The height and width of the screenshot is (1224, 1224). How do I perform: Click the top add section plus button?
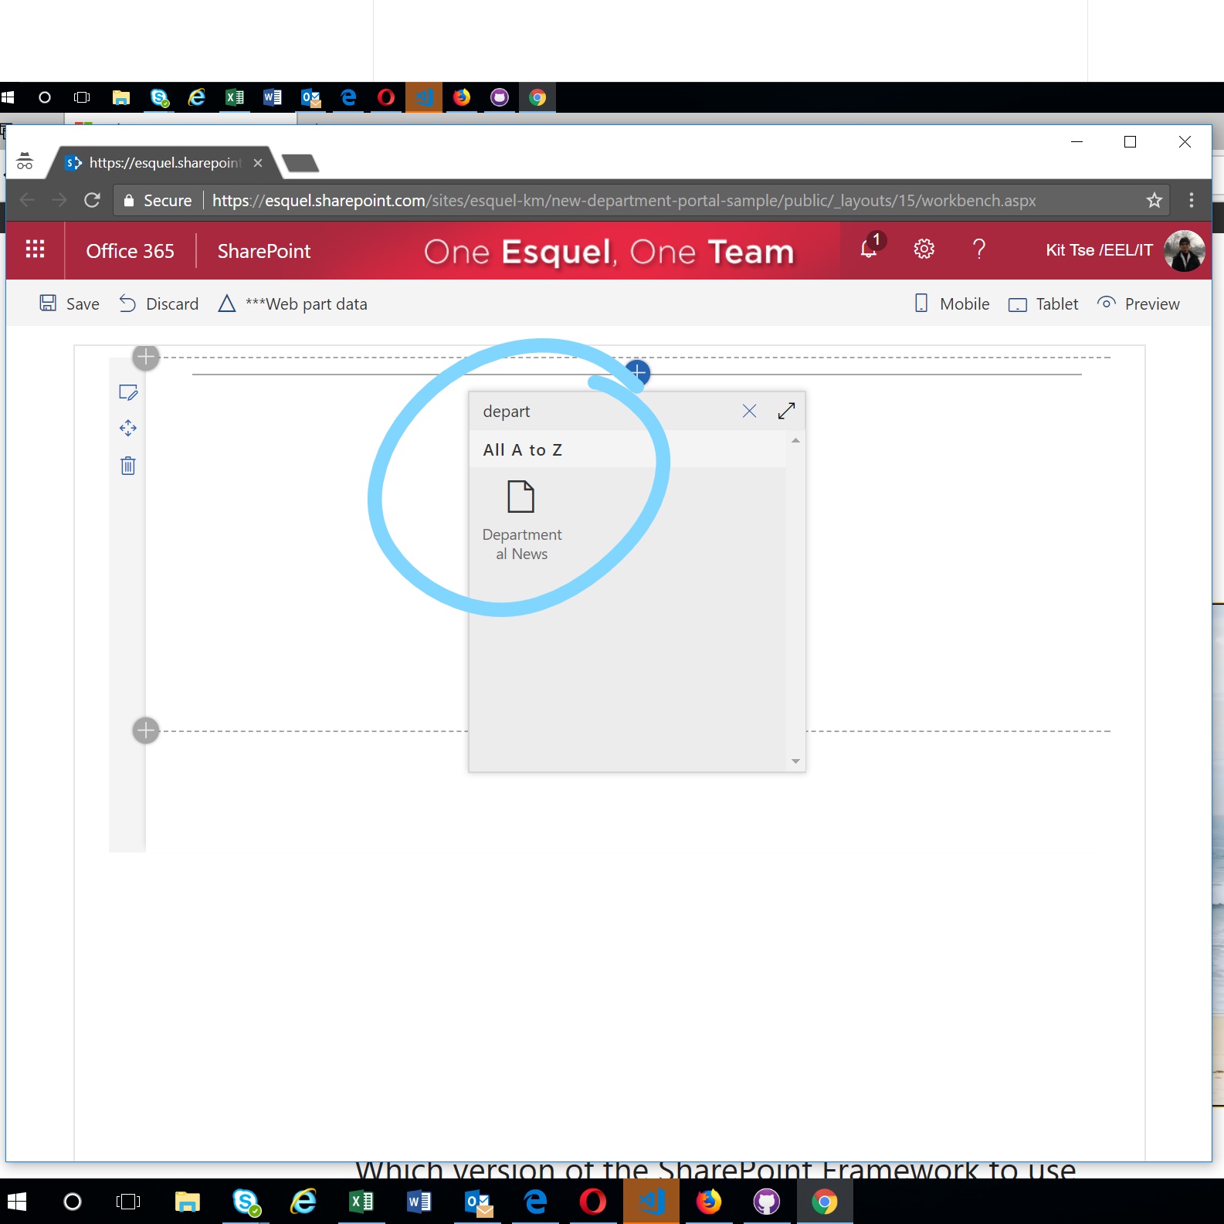[x=146, y=358]
